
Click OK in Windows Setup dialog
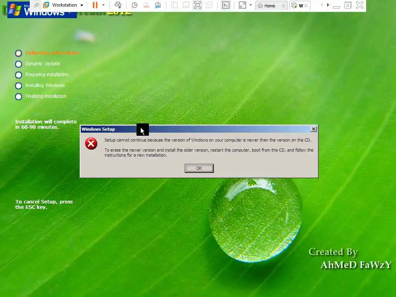click(x=199, y=168)
